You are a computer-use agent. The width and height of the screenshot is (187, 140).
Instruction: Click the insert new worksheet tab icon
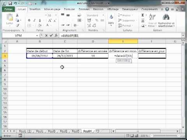[98, 131]
